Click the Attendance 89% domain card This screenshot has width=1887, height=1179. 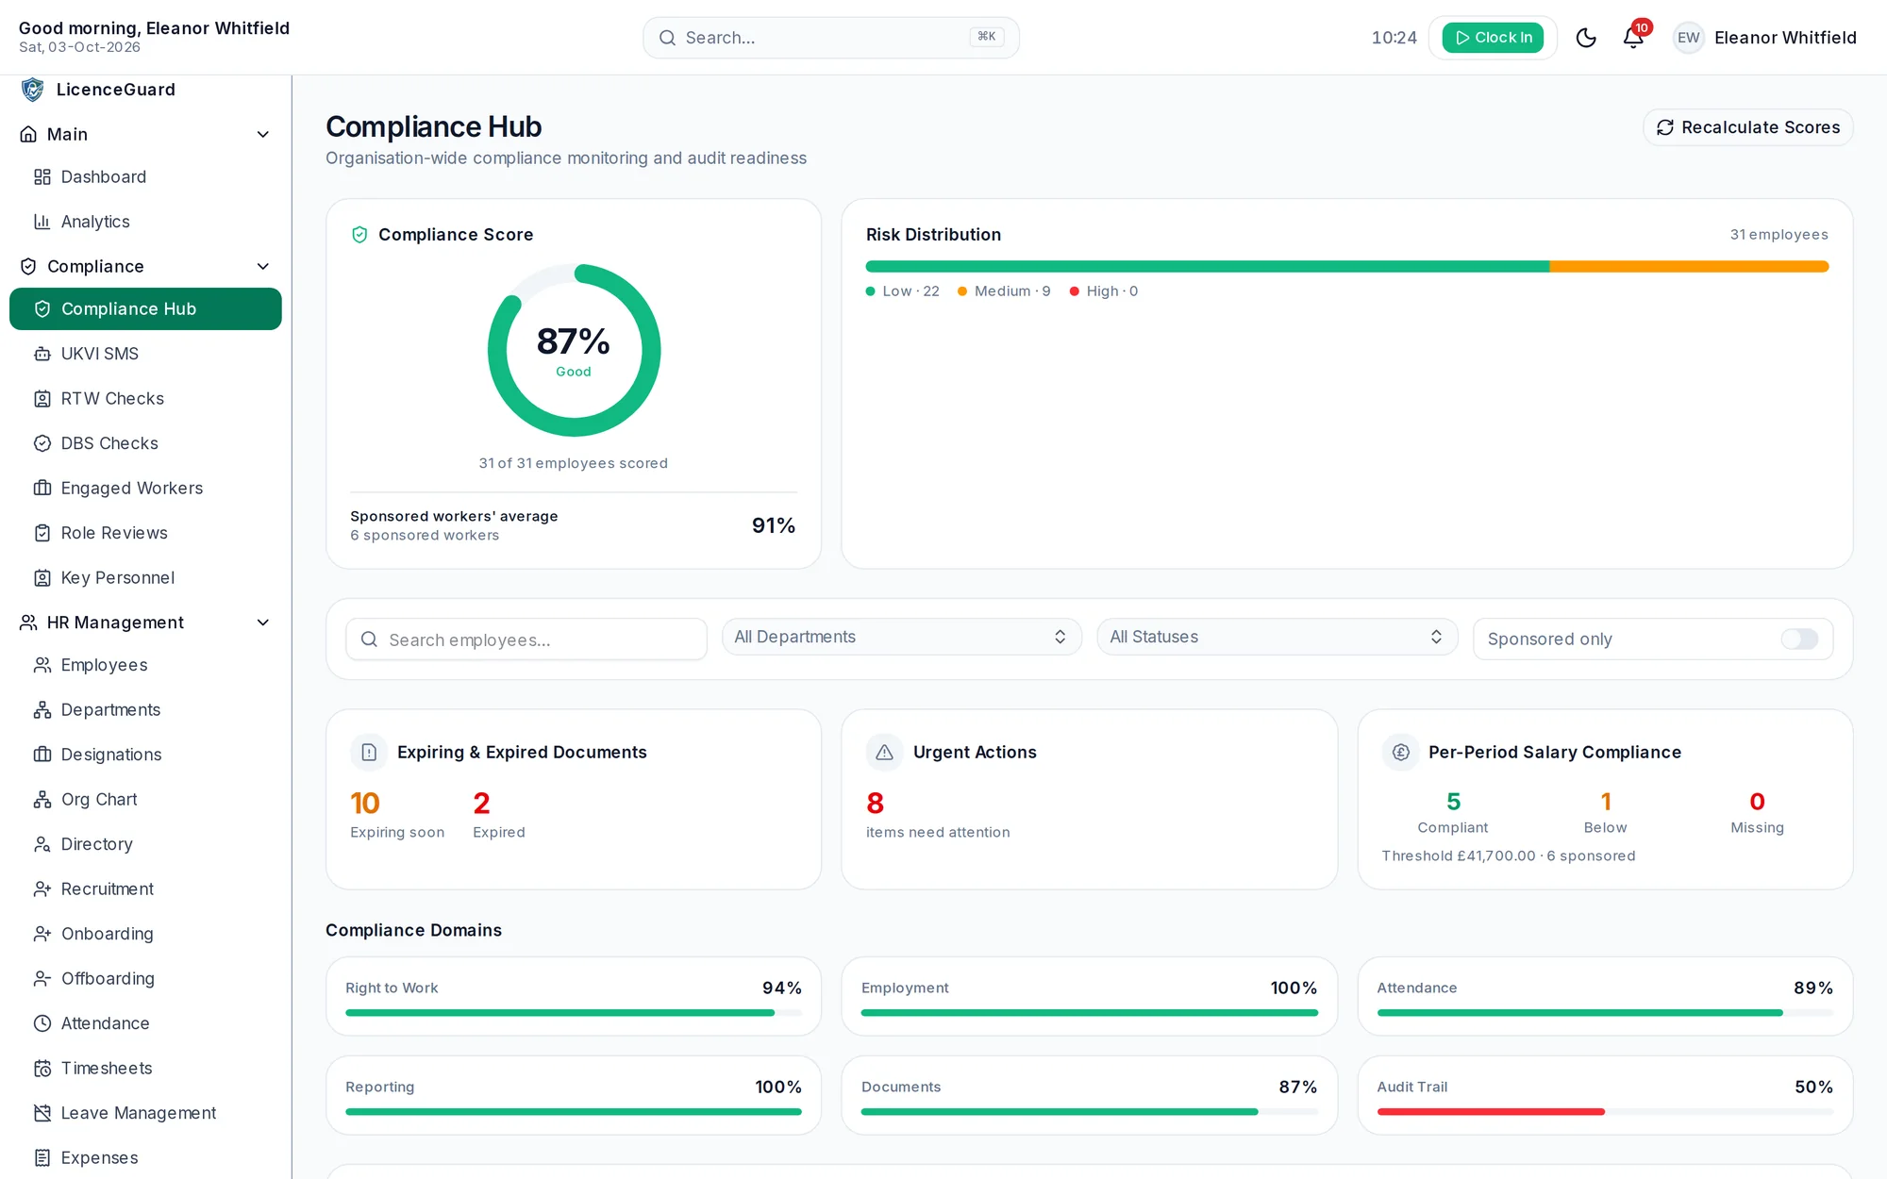point(1605,997)
